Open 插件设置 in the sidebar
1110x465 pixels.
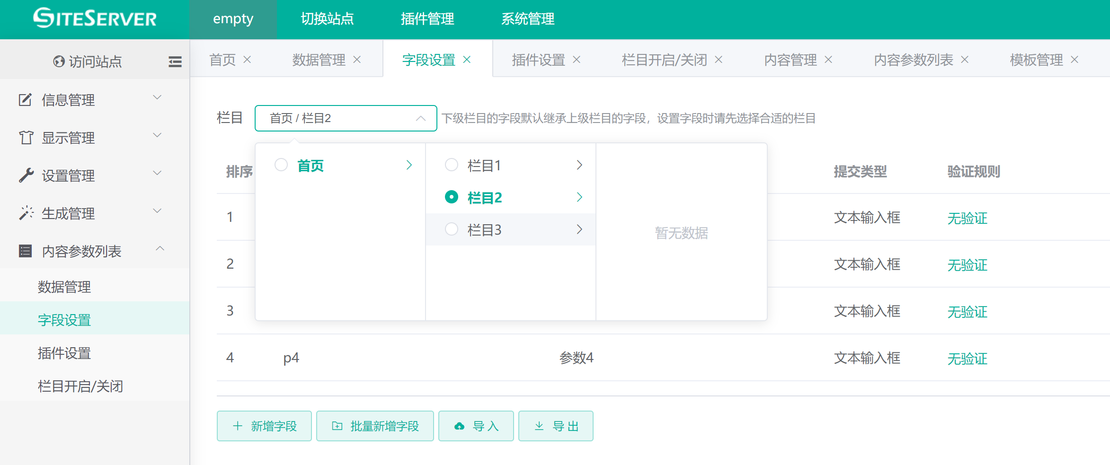[64, 353]
